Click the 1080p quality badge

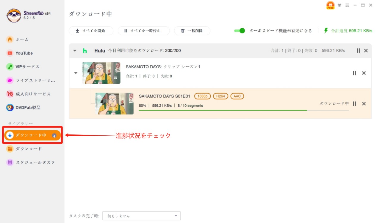pyautogui.click(x=203, y=96)
